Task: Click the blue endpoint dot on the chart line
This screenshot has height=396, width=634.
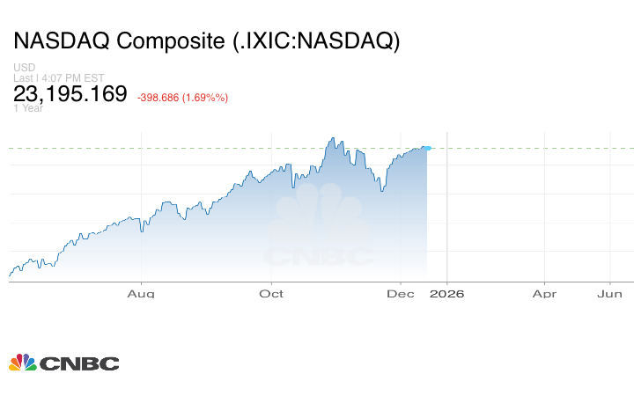Action: (427, 149)
